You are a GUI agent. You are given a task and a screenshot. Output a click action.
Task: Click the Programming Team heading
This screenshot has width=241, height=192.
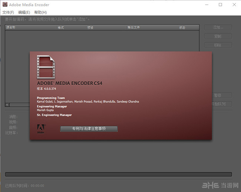click(x=51, y=98)
